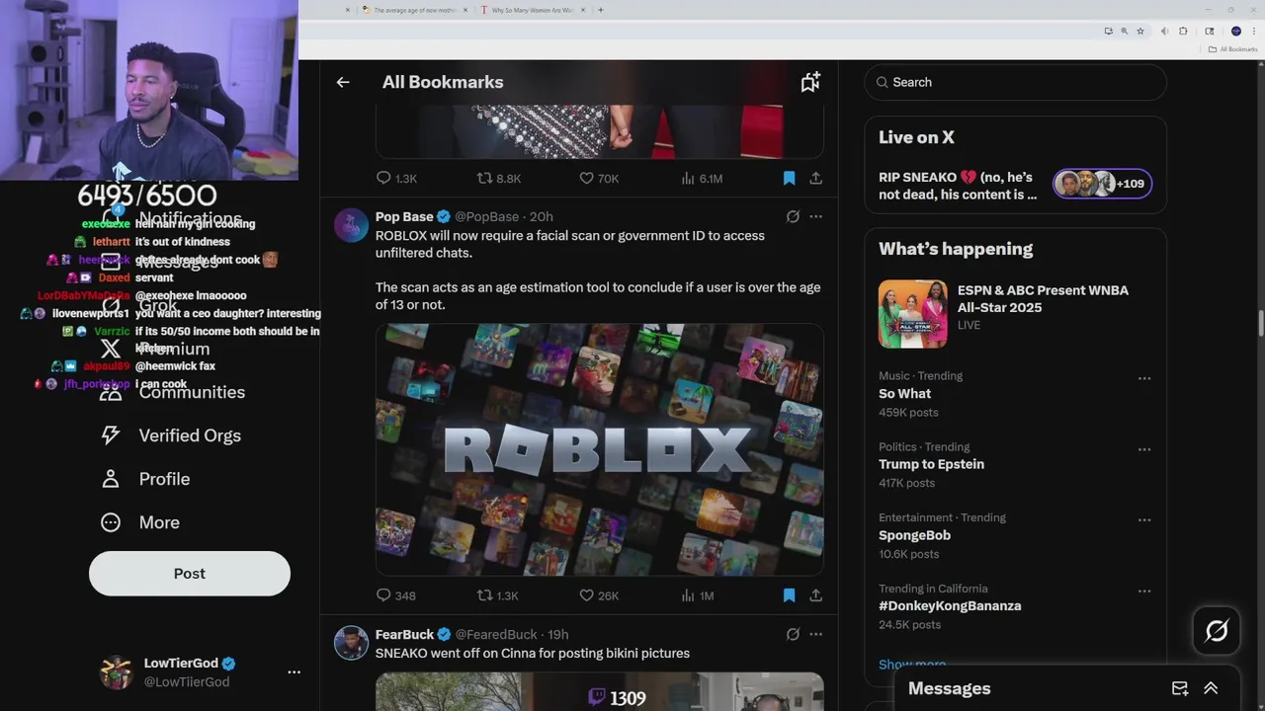View analytics showing 6.1M views
This screenshot has height=711, width=1265.
(702, 179)
